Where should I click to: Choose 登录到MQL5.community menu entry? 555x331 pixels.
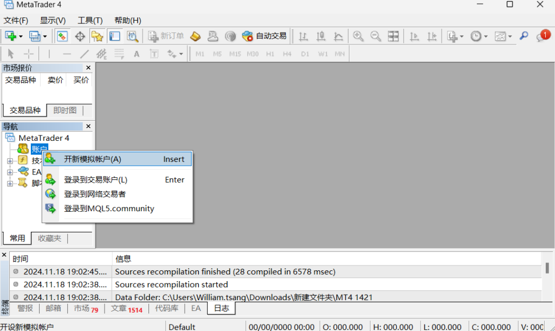tap(109, 209)
